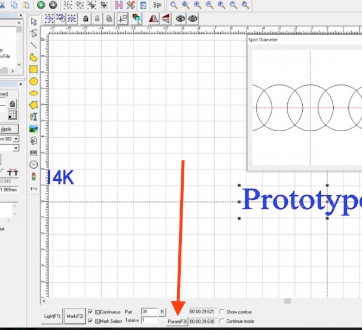Click the barcode tool icon
This screenshot has width=362, height=330.
pyautogui.click(x=34, y=152)
